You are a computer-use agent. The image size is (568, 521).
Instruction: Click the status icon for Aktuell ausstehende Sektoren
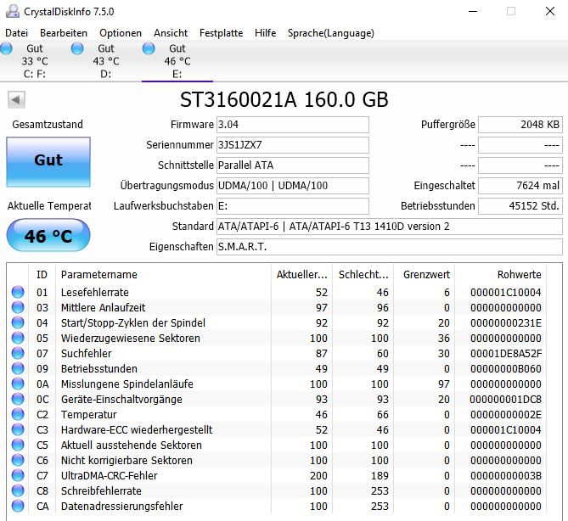point(18,445)
